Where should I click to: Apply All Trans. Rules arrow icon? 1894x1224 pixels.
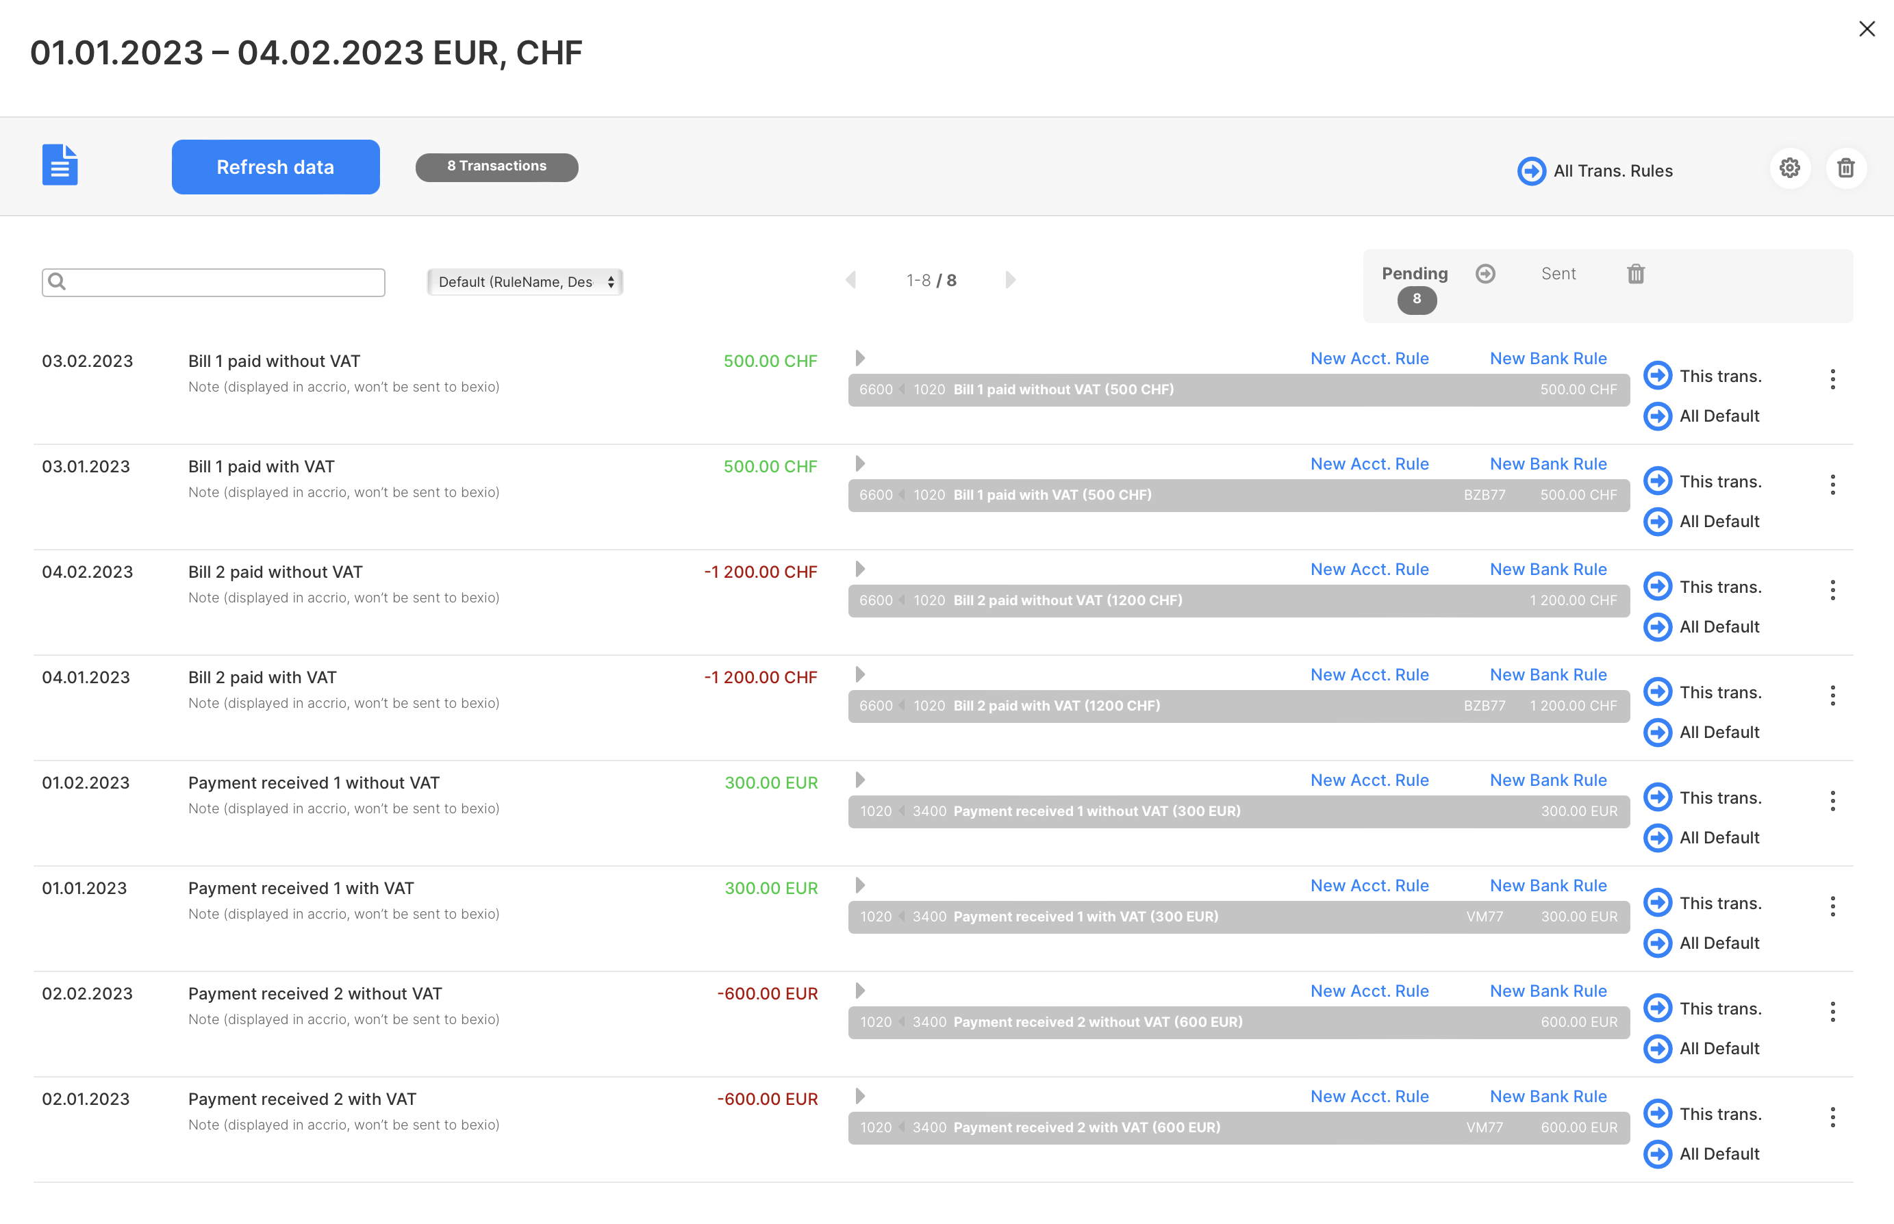[1531, 171]
